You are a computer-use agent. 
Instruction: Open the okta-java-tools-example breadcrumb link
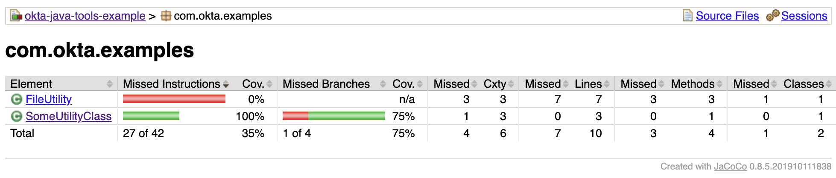(x=85, y=16)
